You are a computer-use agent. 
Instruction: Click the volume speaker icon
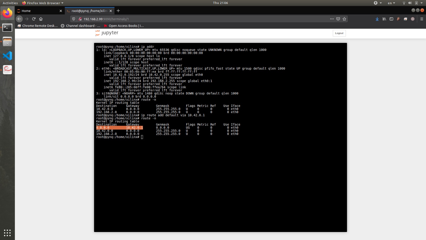tap(410, 3)
